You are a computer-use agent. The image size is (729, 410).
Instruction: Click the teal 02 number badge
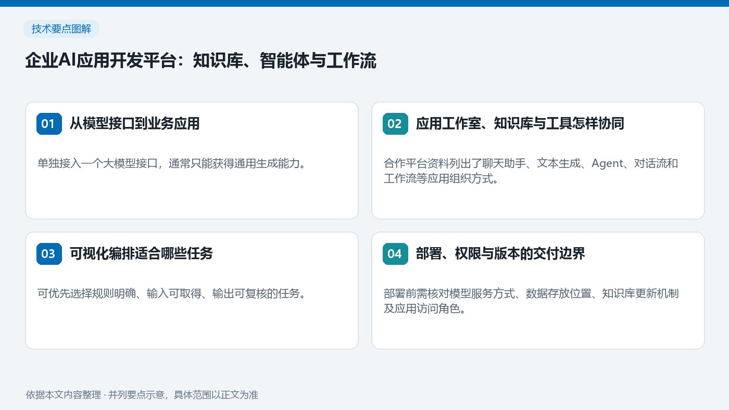pyautogui.click(x=395, y=124)
